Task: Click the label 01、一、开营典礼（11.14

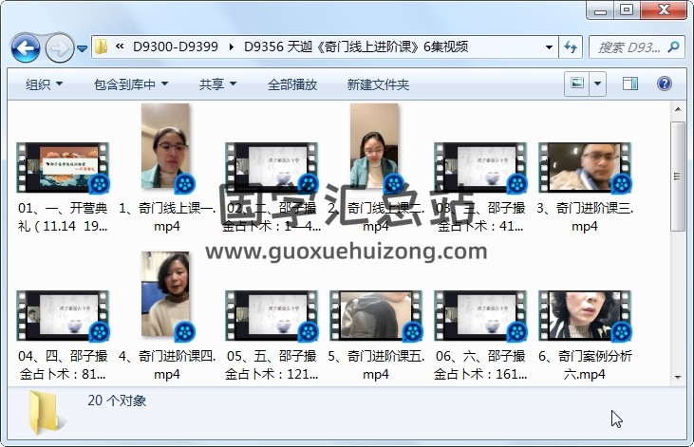Action: click(63, 217)
